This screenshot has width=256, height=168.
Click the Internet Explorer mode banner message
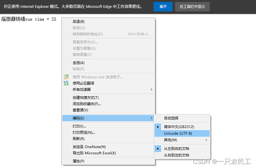(73, 6)
